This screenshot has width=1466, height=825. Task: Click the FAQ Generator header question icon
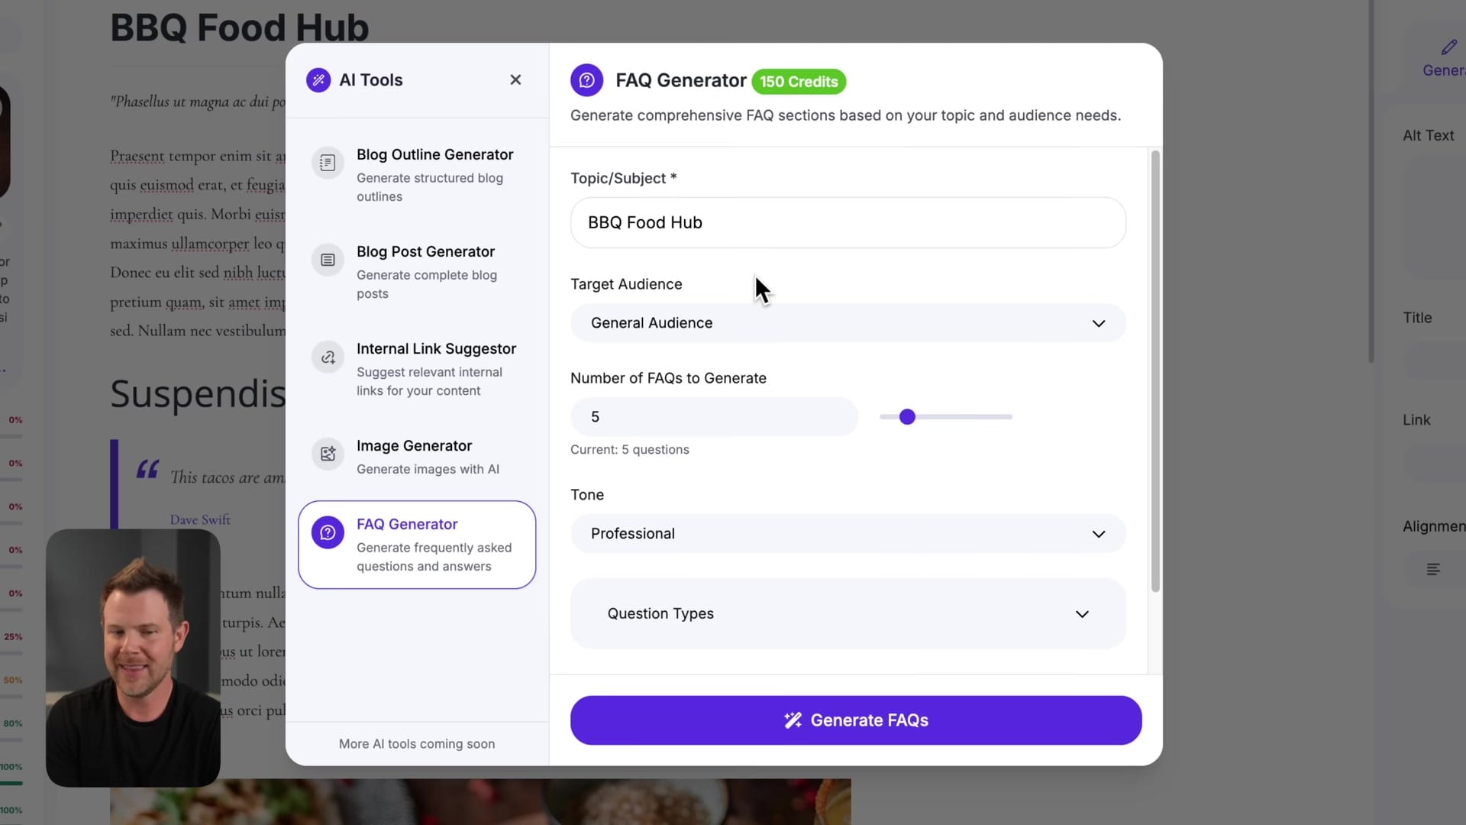tap(586, 80)
